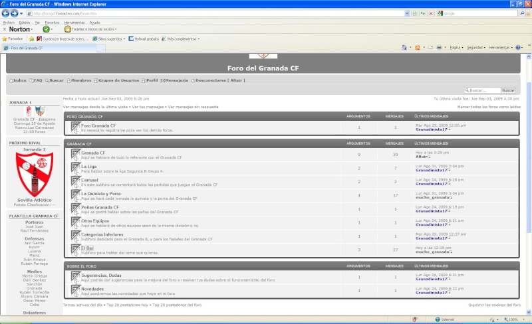Click the forum icon beside La Liga

tap(75, 169)
